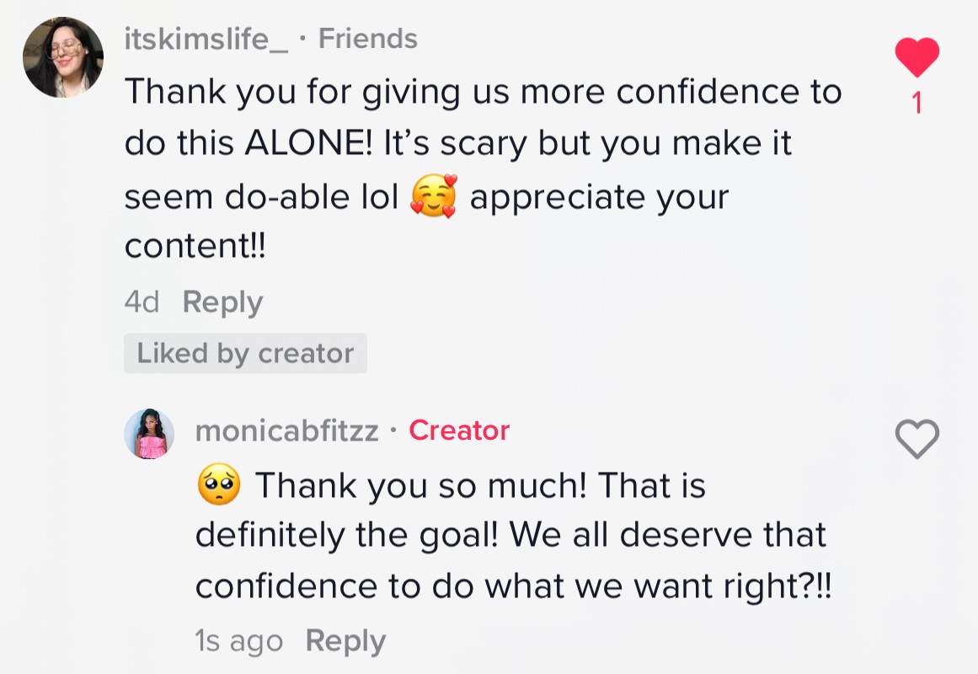Click the 'content!!' line of the comment
978x674 pixels.
coord(195,246)
